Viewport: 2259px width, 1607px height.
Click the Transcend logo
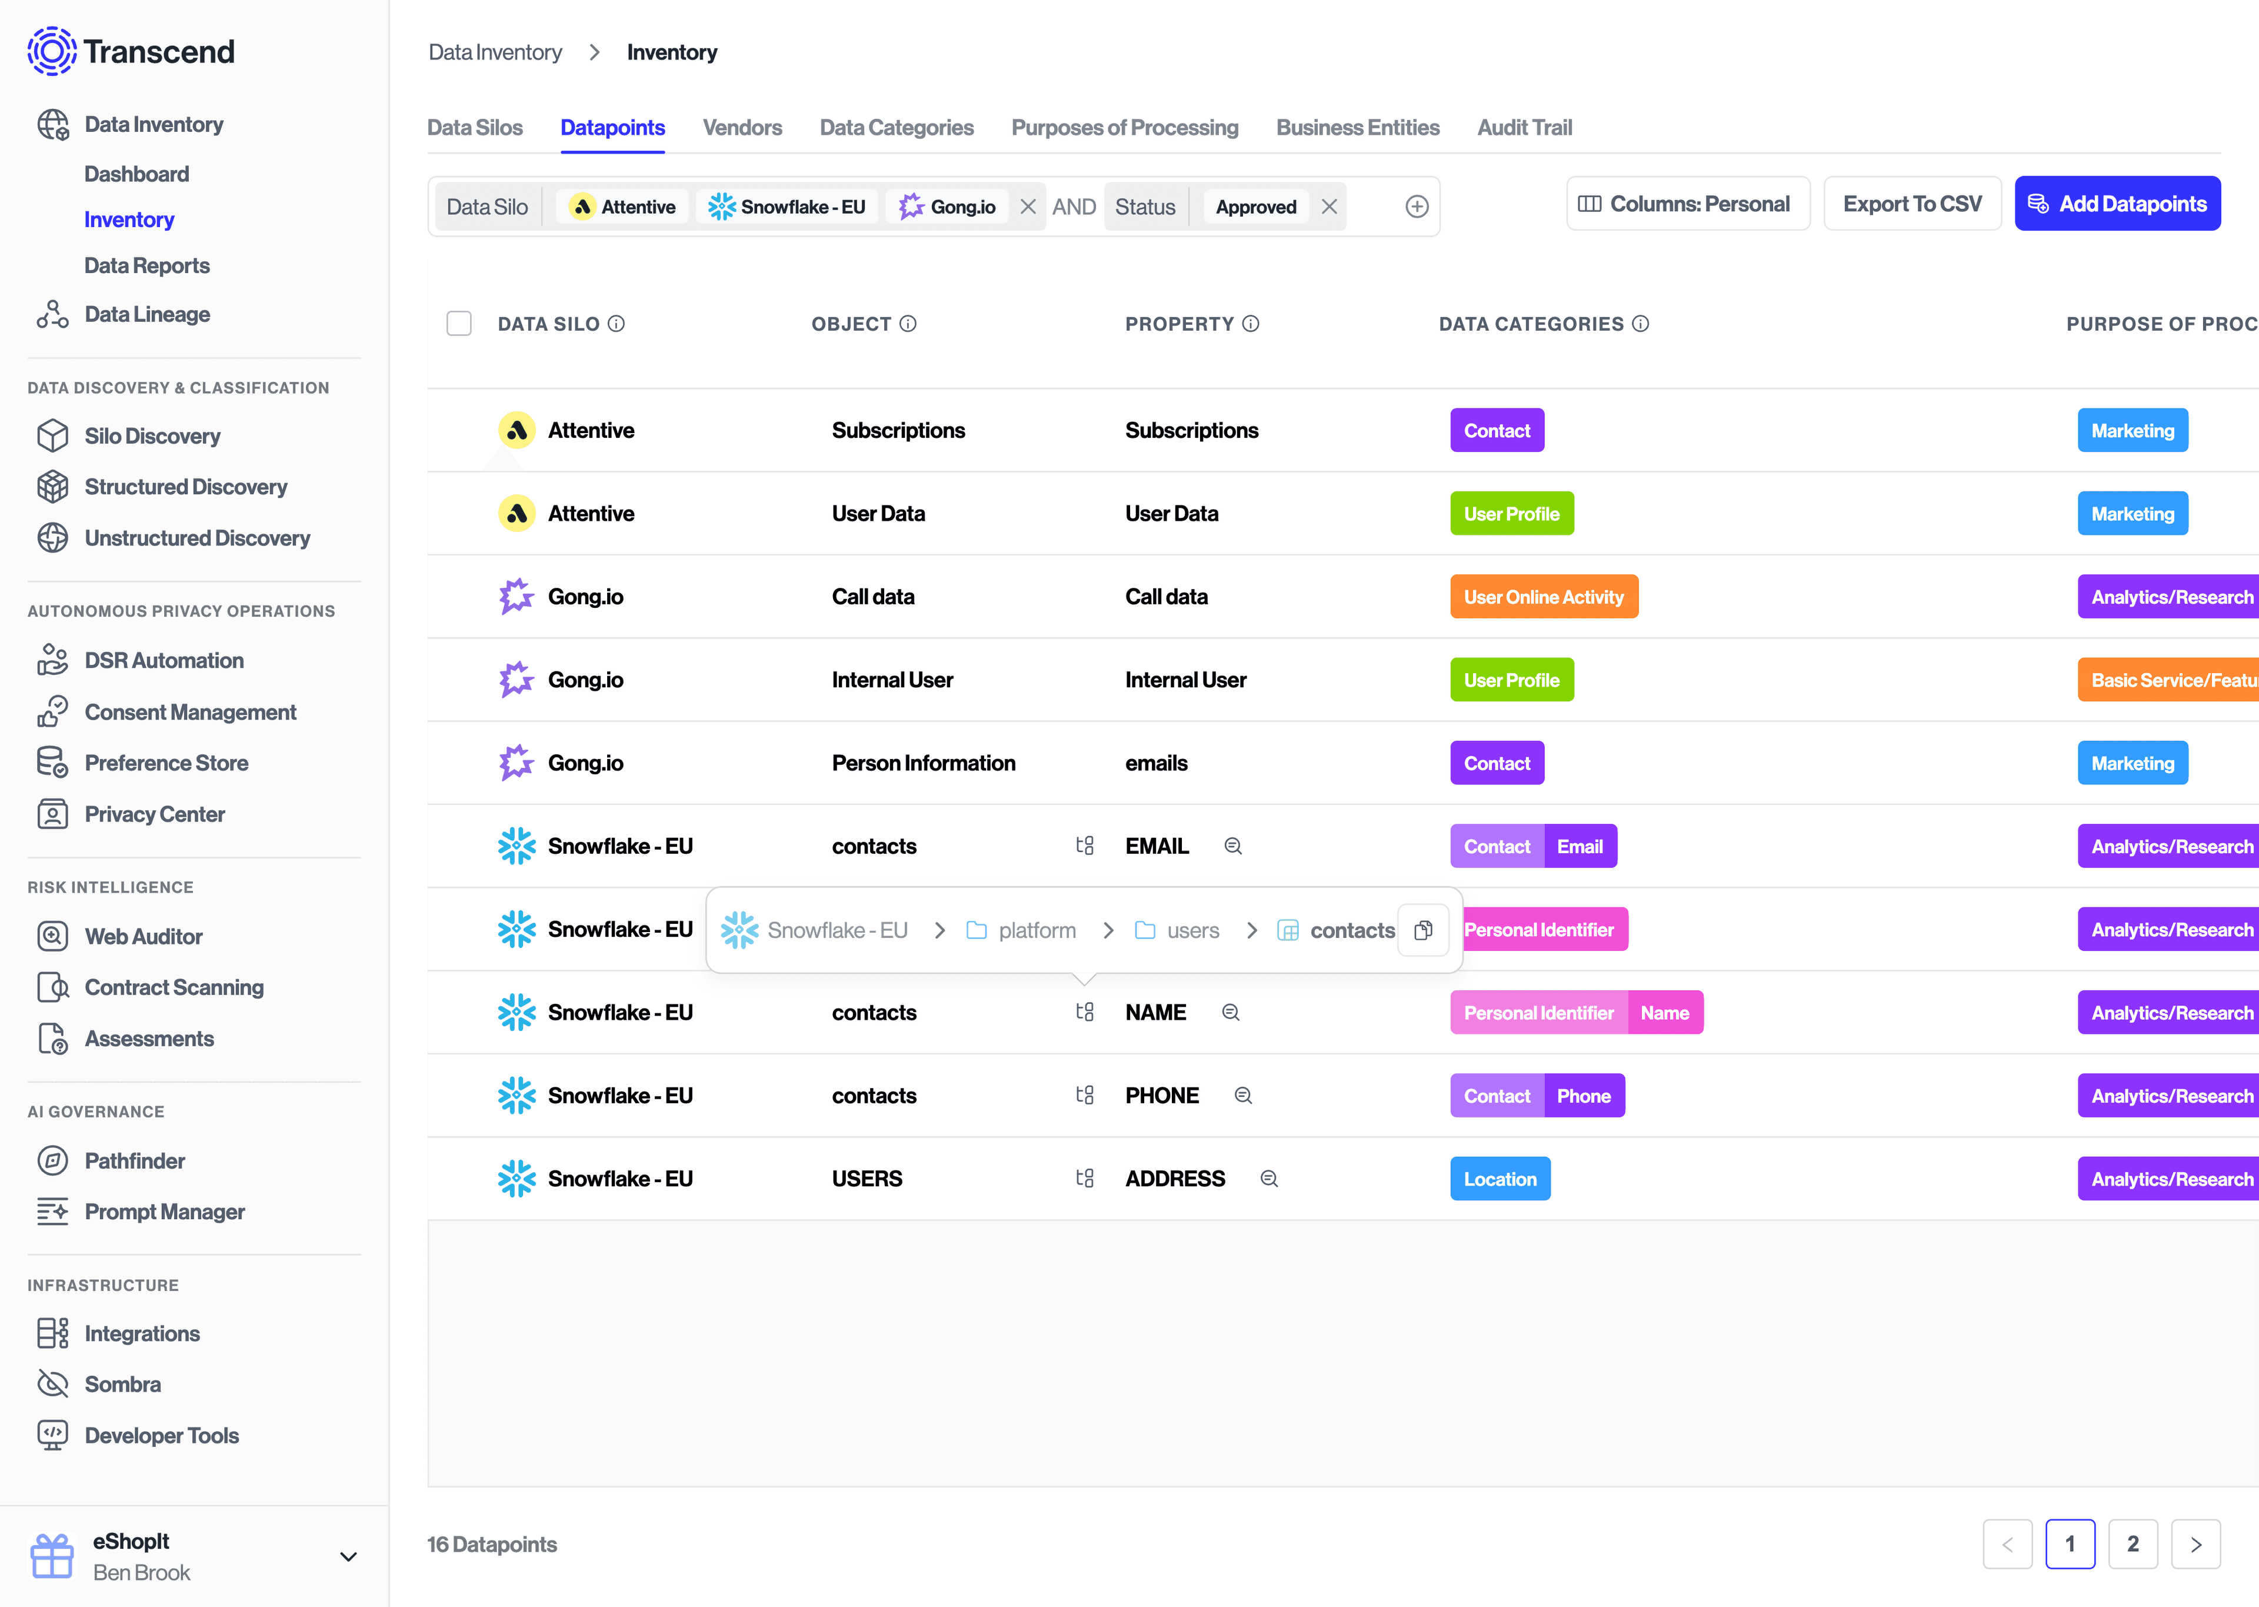131,51
